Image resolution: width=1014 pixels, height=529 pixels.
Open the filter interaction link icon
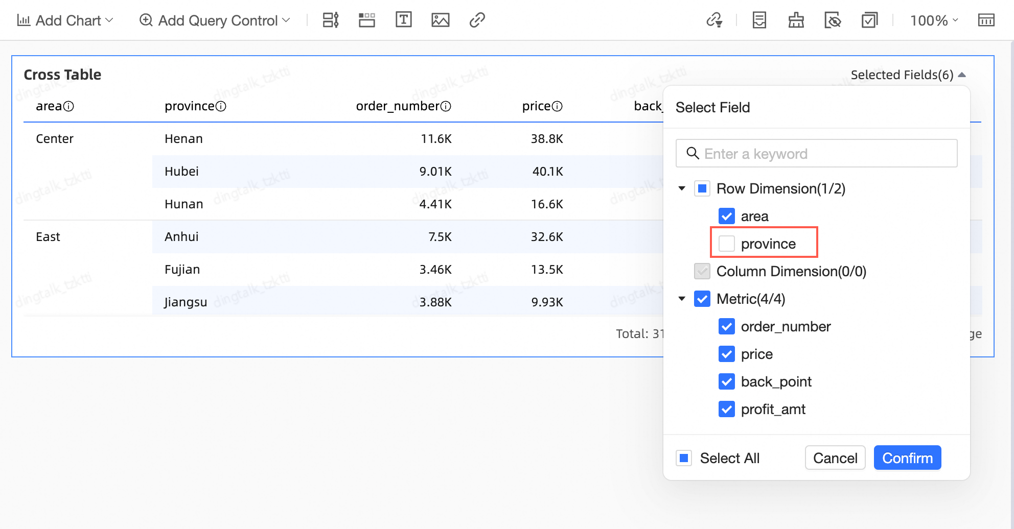click(x=714, y=20)
